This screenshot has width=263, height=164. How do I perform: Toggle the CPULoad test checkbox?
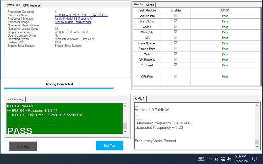pos(176,65)
